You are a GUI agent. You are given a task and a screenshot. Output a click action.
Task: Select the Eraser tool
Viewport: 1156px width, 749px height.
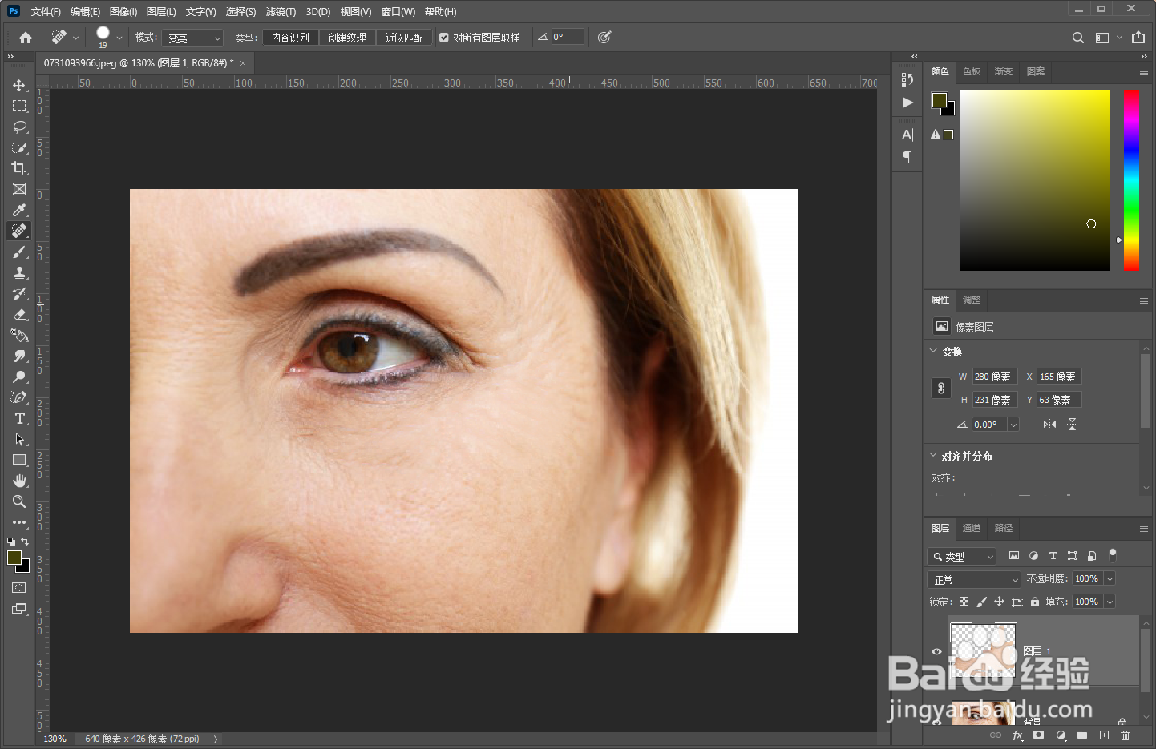19,314
